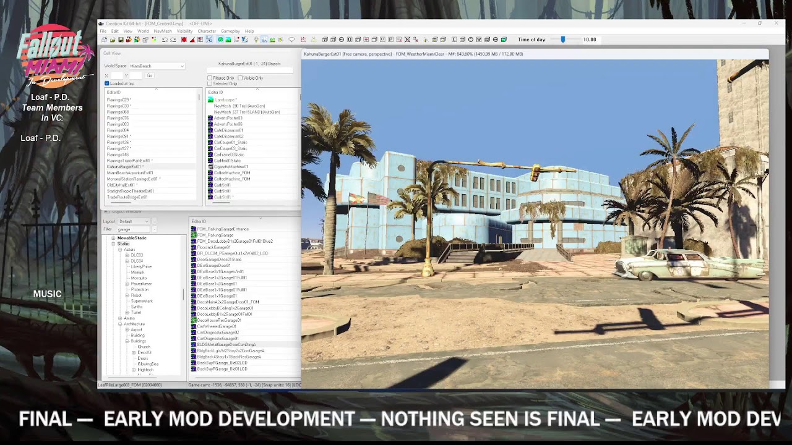Open the File menu
Screen dimensions: 792x445
103,31
